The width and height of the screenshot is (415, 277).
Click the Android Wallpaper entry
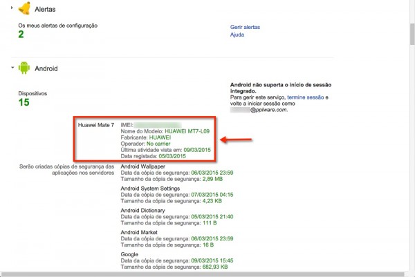[143, 166]
